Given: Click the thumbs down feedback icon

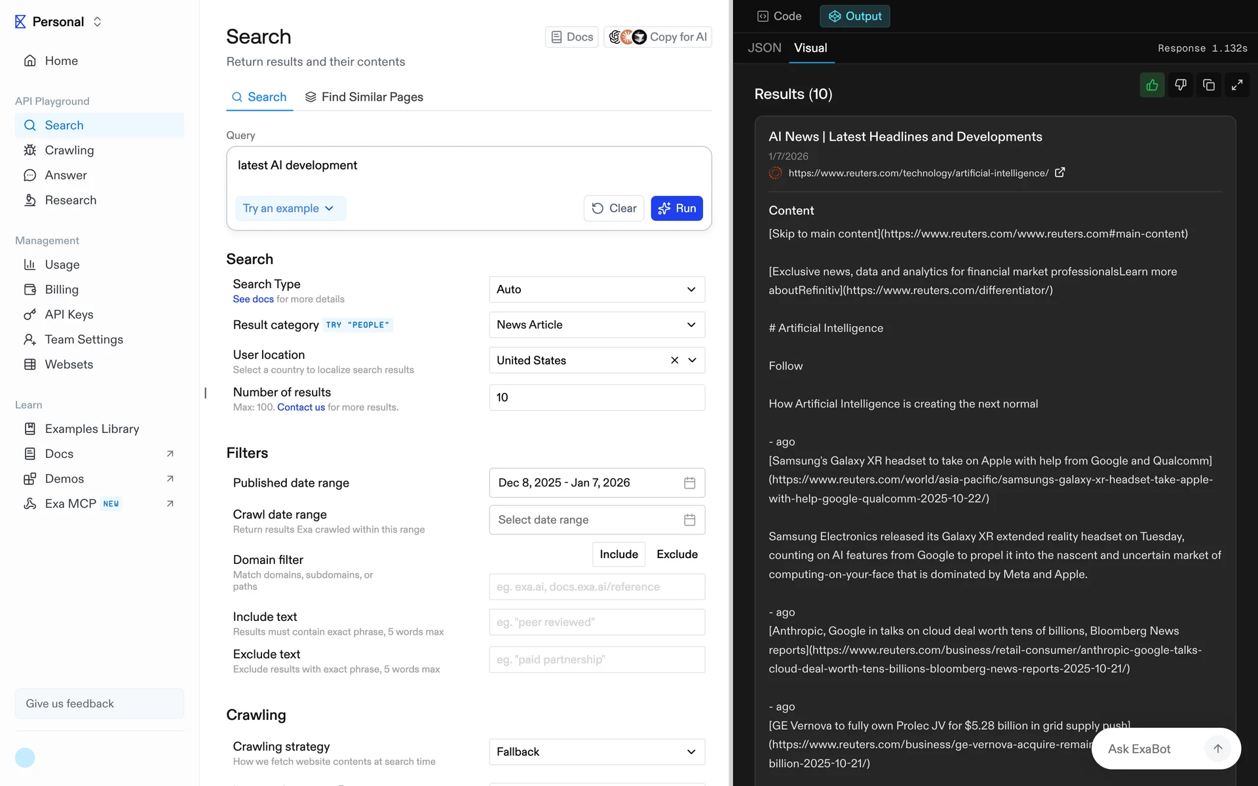Looking at the screenshot, I should coord(1180,85).
